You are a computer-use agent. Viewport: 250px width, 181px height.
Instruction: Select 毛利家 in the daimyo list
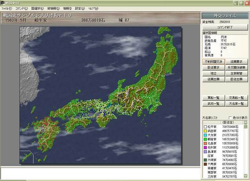tap(223, 148)
